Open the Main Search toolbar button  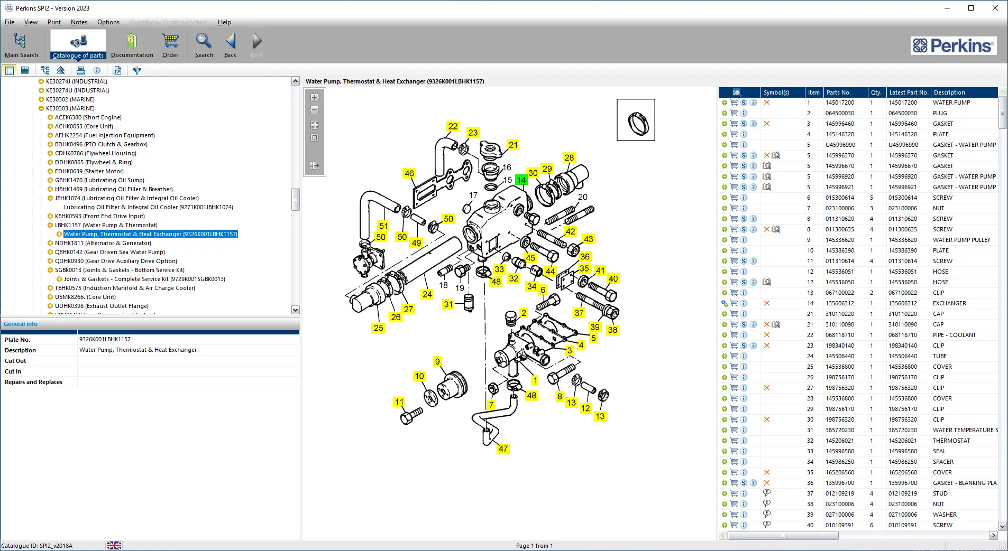point(21,45)
